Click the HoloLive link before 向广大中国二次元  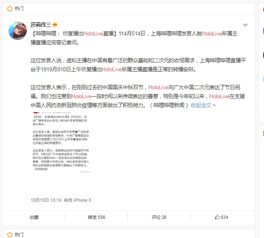point(158,87)
